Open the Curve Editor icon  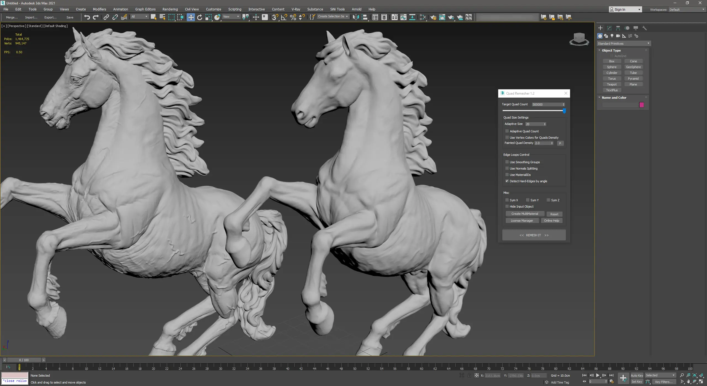click(403, 17)
